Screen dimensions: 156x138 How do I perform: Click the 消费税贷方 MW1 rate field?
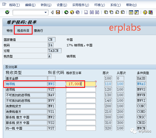[81, 106]
